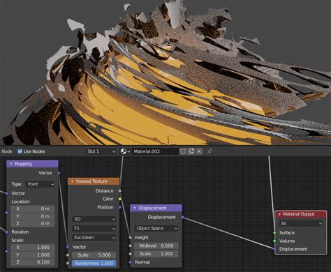Collapse the Voronoi Texture node
331x272 pixels.
72,181
